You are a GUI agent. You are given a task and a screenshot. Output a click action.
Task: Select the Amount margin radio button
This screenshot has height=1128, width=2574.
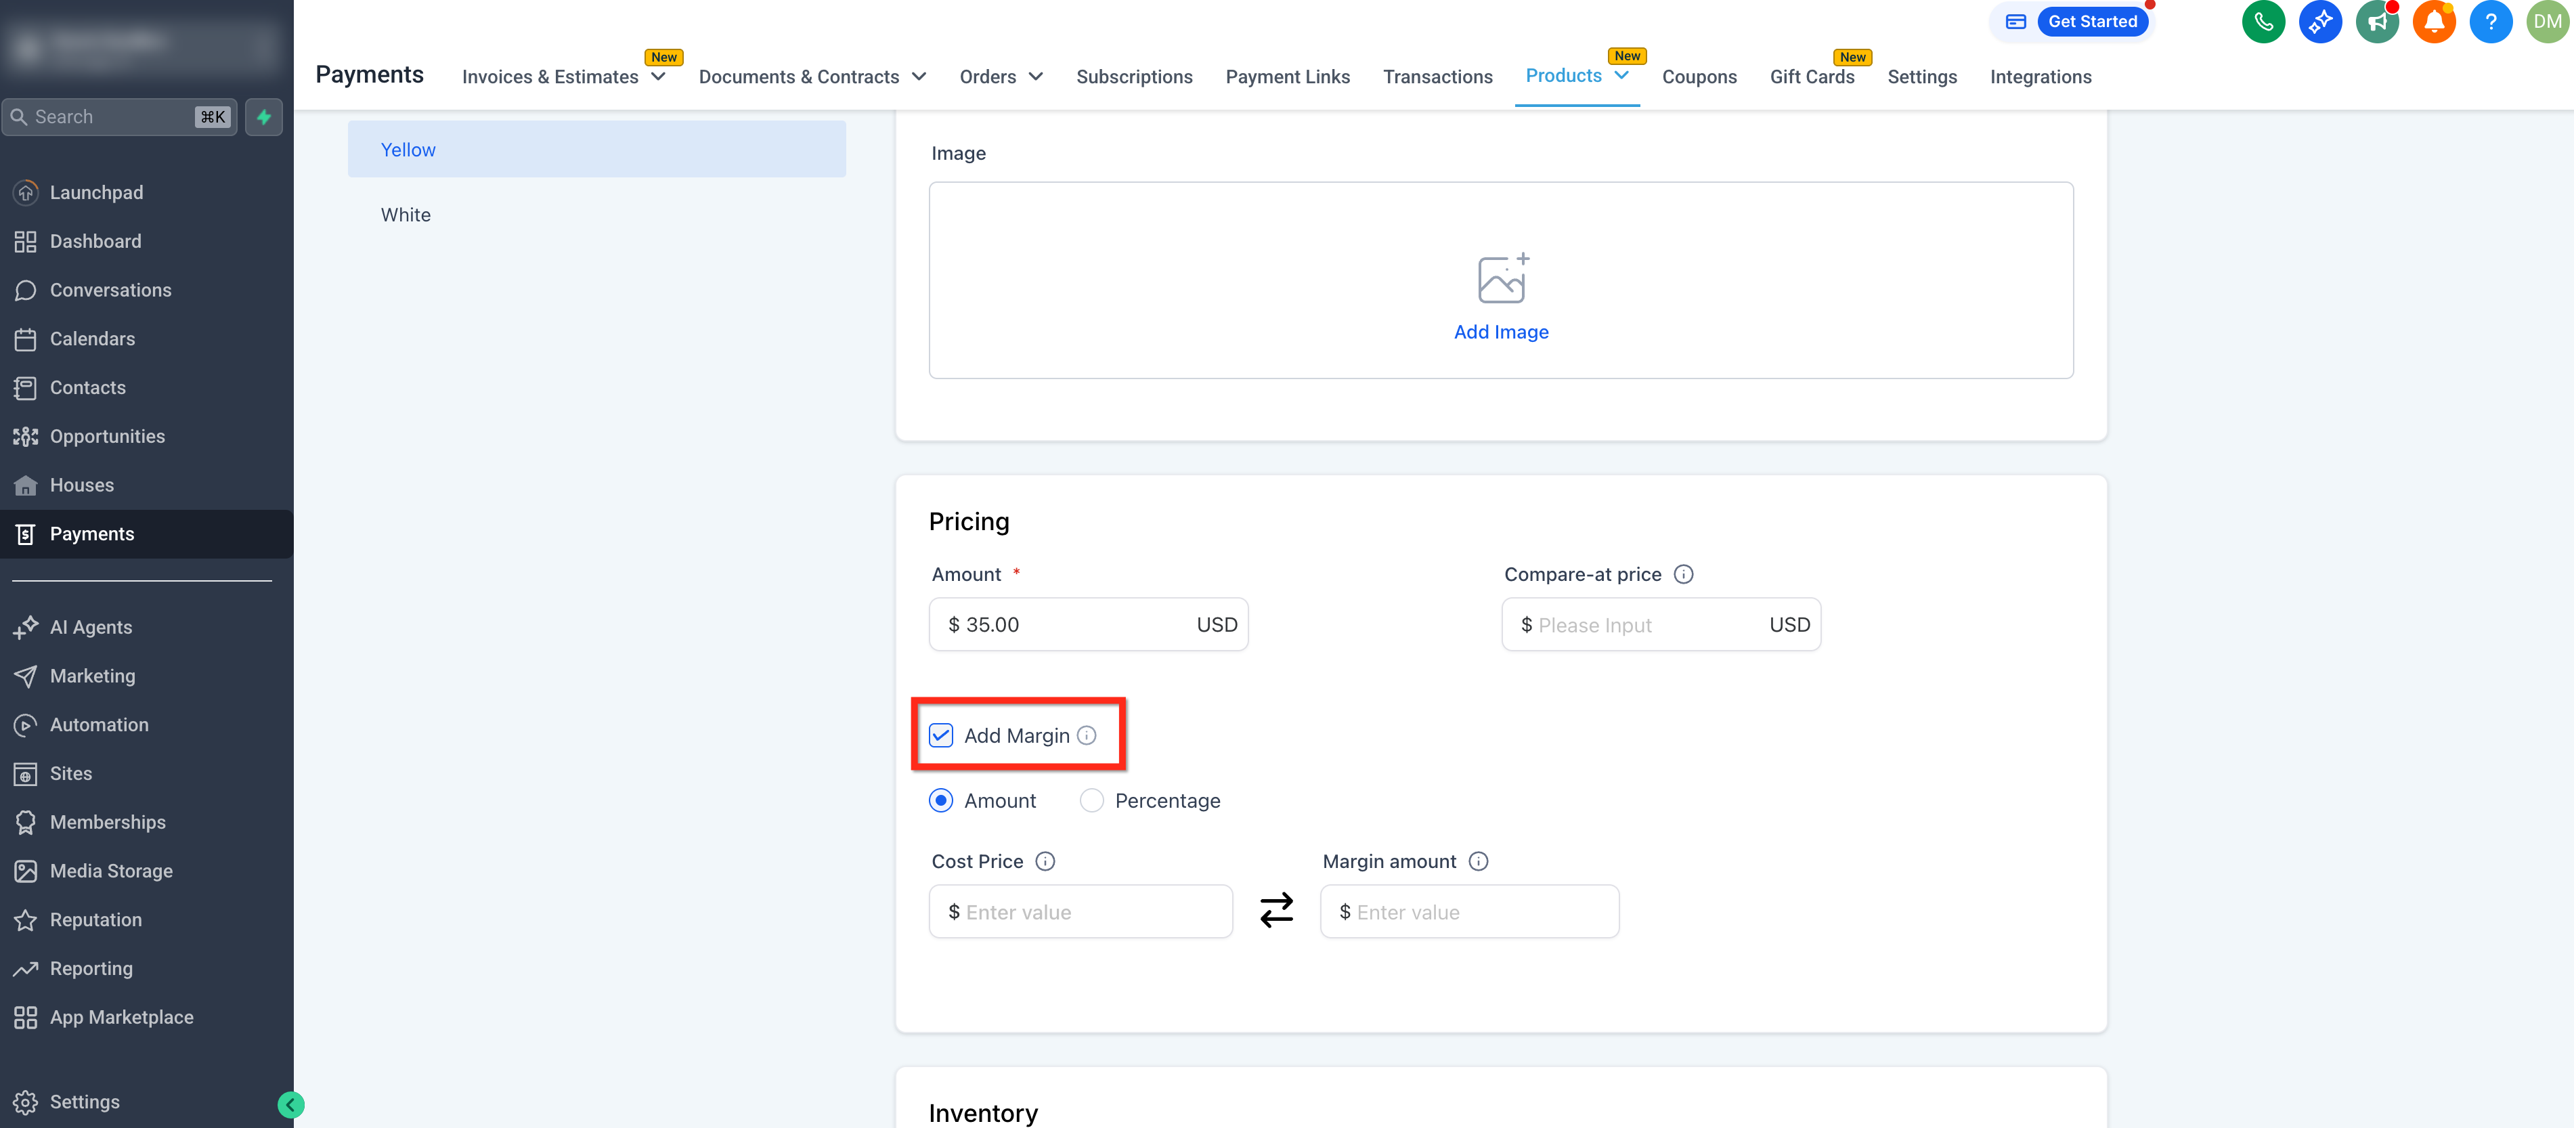pyautogui.click(x=940, y=800)
